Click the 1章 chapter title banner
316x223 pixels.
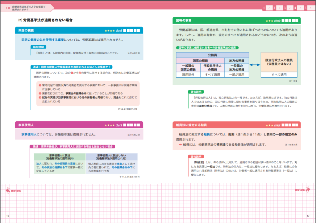click(x=27, y=8)
